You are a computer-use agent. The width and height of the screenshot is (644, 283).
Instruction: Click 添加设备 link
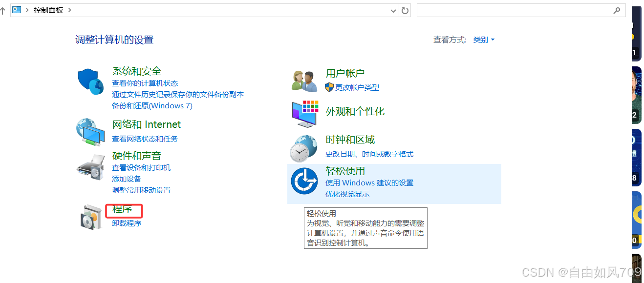[127, 179]
